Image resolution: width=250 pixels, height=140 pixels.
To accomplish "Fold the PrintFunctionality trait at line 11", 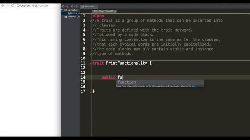I will [91, 63].
